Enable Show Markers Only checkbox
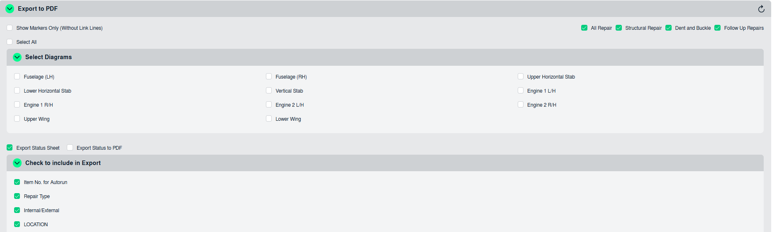 tap(10, 28)
